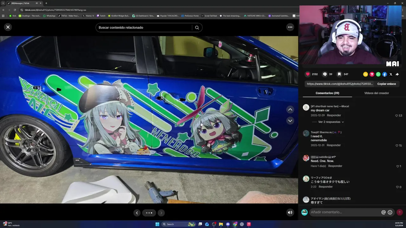Click the 'Buscar contenido relacionado' search box
This screenshot has height=228, width=406.
(144, 28)
